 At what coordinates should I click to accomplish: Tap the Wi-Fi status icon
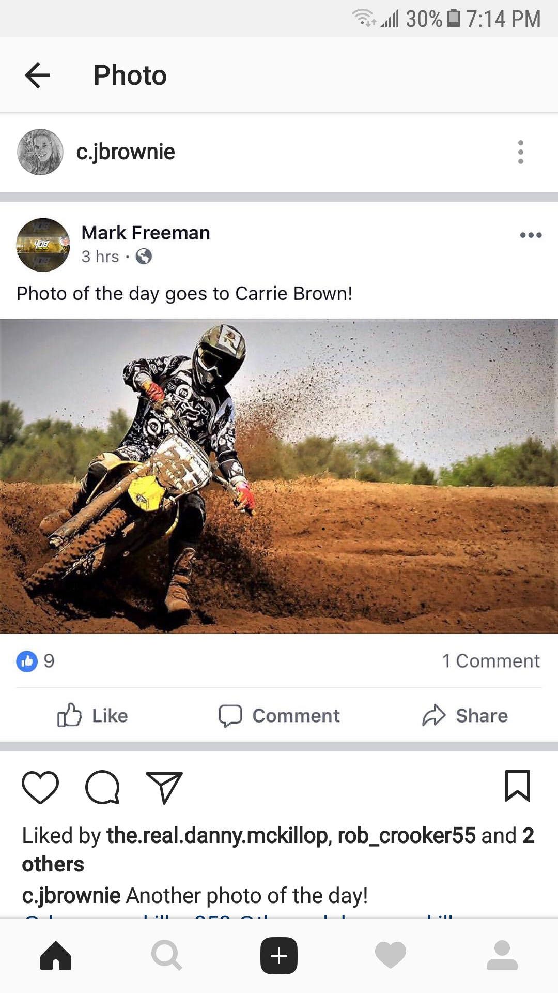(x=364, y=19)
